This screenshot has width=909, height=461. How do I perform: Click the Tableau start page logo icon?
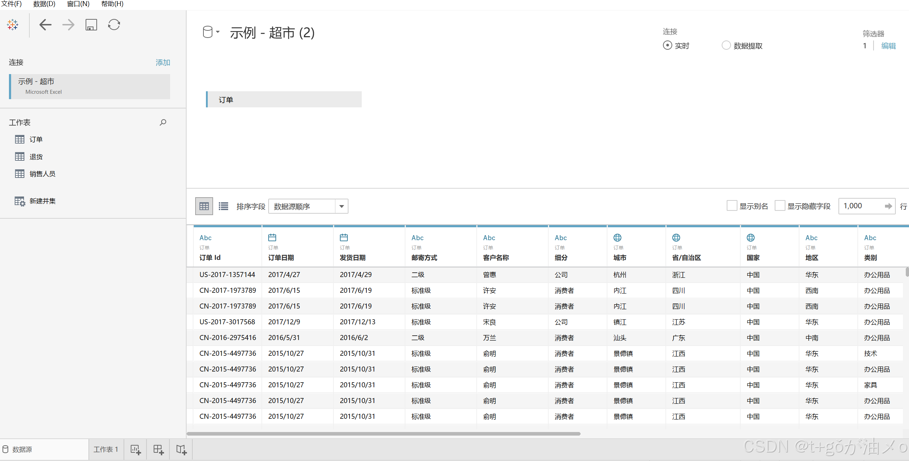point(13,25)
